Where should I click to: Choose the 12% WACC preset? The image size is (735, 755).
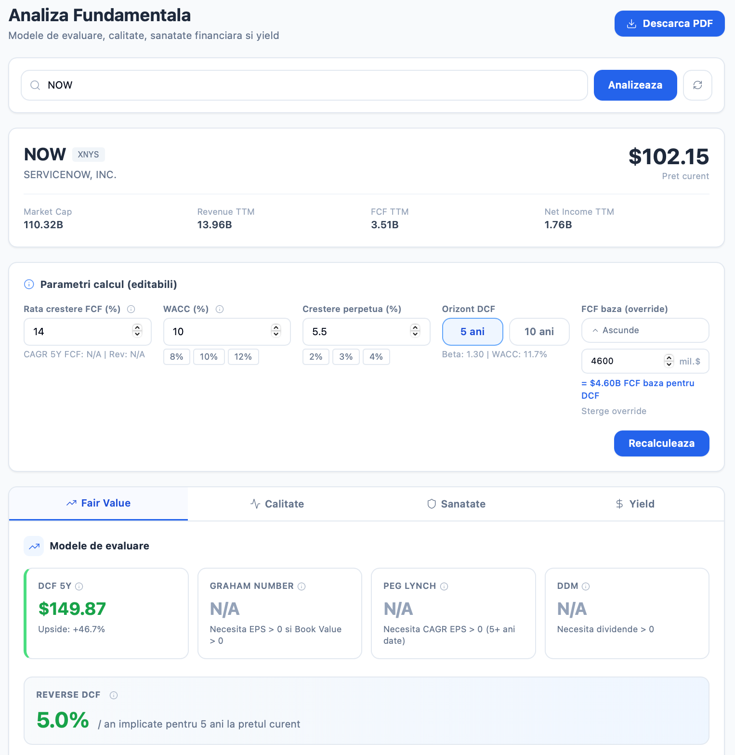(x=243, y=357)
